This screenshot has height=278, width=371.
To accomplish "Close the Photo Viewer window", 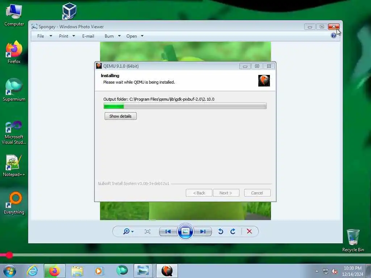I will point(334,27).
